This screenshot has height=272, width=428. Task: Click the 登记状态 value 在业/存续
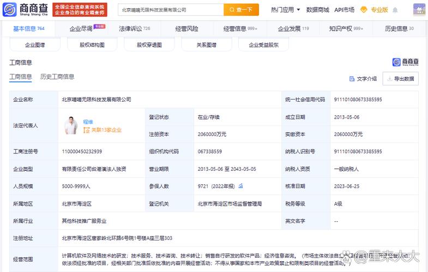coord(208,117)
